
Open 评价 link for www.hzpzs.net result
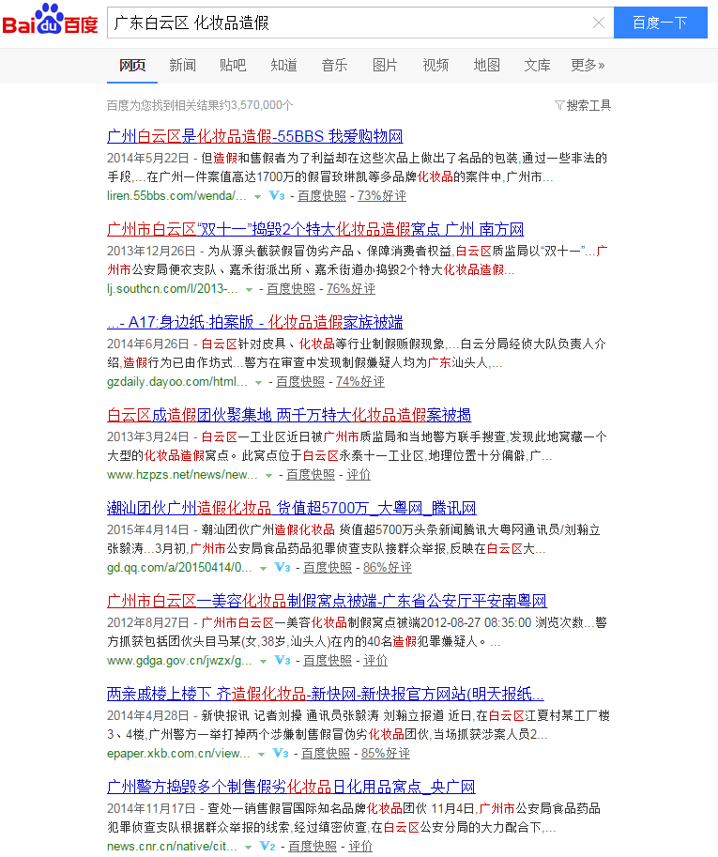[x=359, y=474]
